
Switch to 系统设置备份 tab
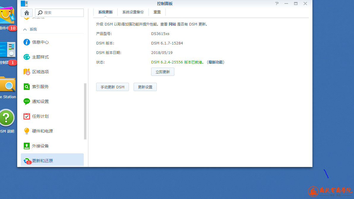click(133, 12)
